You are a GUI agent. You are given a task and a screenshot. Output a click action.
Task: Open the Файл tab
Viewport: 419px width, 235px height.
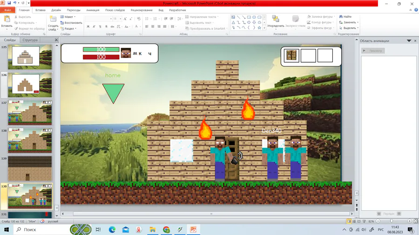click(x=8, y=10)
